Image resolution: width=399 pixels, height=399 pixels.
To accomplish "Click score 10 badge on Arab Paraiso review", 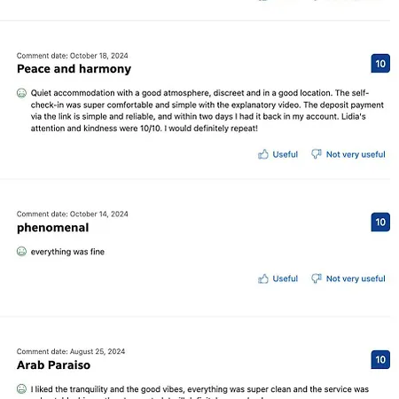I will click(x=380, y=359).
